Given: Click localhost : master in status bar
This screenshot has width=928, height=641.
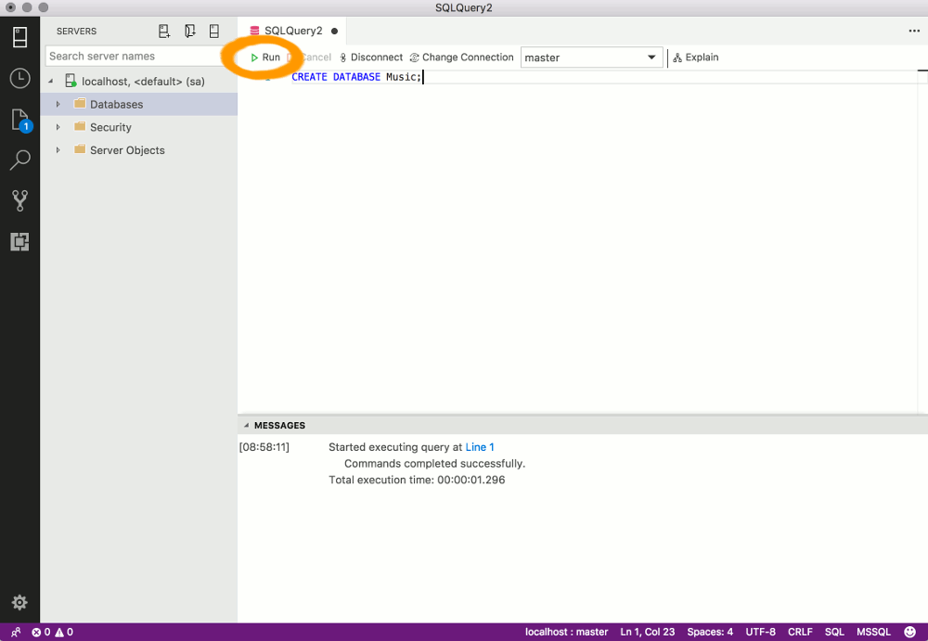Looking at the screenshot, I should [x=566, y=632].
